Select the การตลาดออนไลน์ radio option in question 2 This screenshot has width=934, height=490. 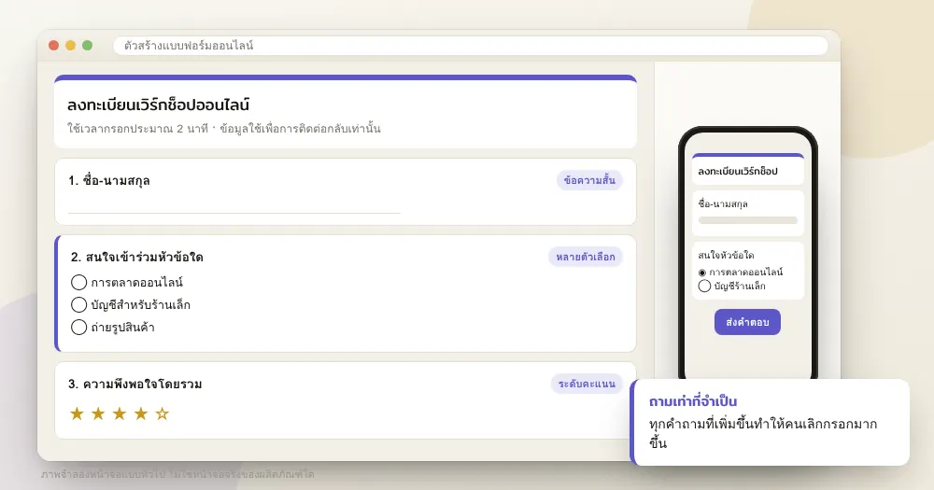(78, 282)
